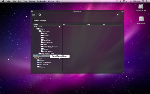150x94 pixels.
Task: Expand the Flags folder arrow
Action: pyautogui.click(x=40, y=33)
